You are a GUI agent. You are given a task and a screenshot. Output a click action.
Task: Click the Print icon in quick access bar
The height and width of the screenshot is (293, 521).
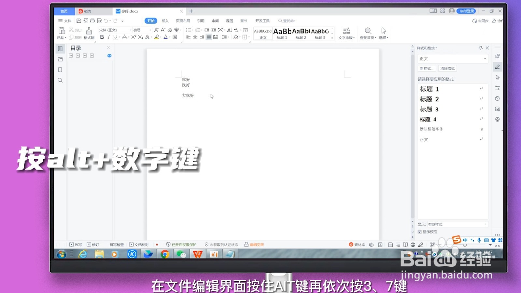click(92, 21)
